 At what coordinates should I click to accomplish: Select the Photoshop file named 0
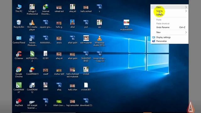[46, 102]
